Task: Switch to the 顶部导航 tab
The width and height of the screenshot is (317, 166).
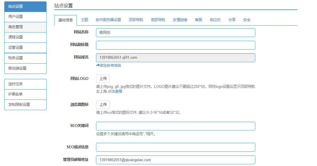Action: point(136,20)
